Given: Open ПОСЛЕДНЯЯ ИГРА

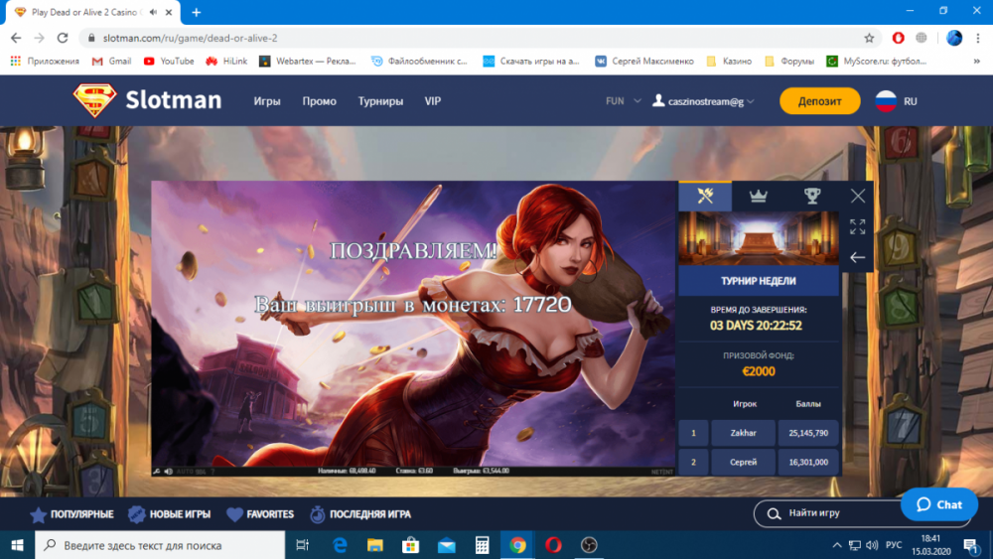Looking at the screenshot, I should click(360, 514).
